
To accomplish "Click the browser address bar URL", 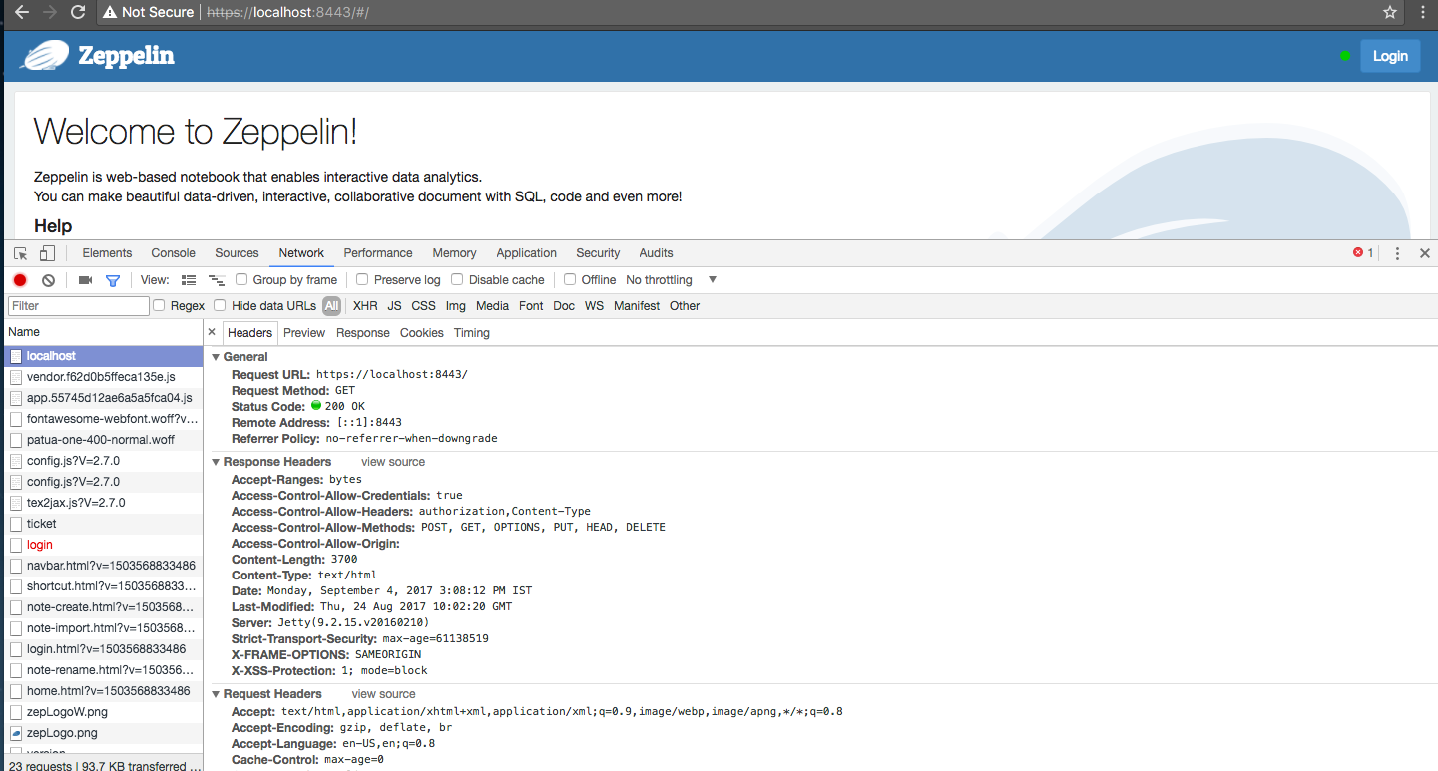I will tap(287, 13).
